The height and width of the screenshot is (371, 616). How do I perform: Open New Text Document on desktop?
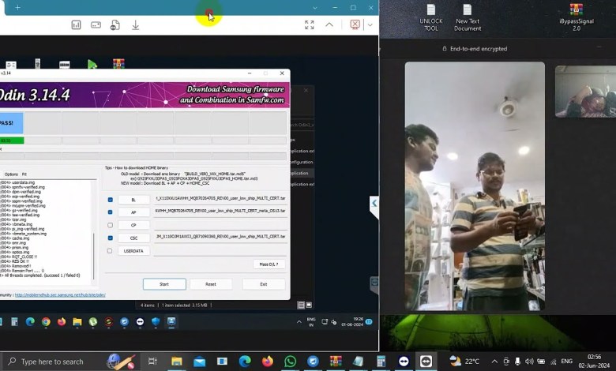point(468,17)
